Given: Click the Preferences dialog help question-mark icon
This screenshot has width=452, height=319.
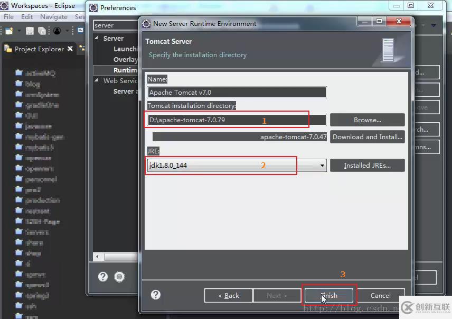Looking at the screenshot, I should point(103,277).
